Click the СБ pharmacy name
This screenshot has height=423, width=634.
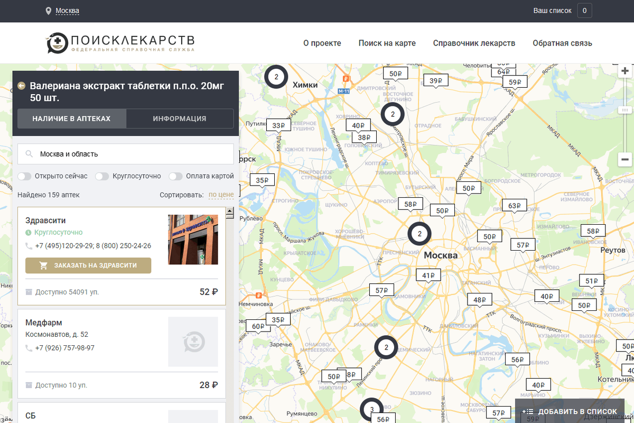pos(31,416)
